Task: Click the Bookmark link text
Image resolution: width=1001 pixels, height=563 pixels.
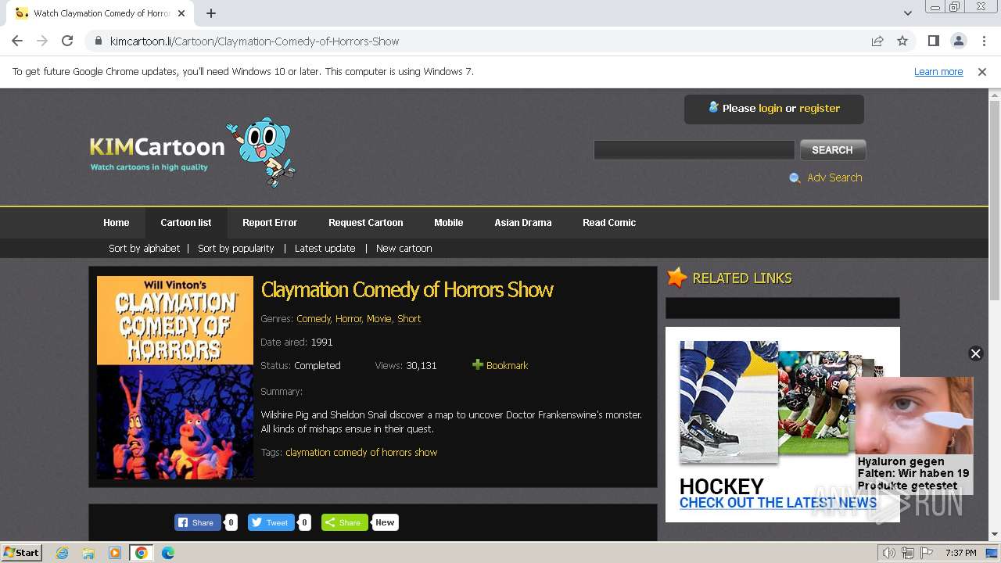Action: pyautogui.click(x=507, y=365)
